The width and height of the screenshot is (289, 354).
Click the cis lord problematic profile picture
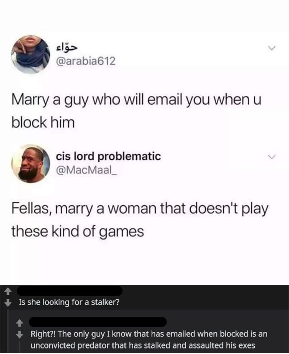(x=31, y=164)
